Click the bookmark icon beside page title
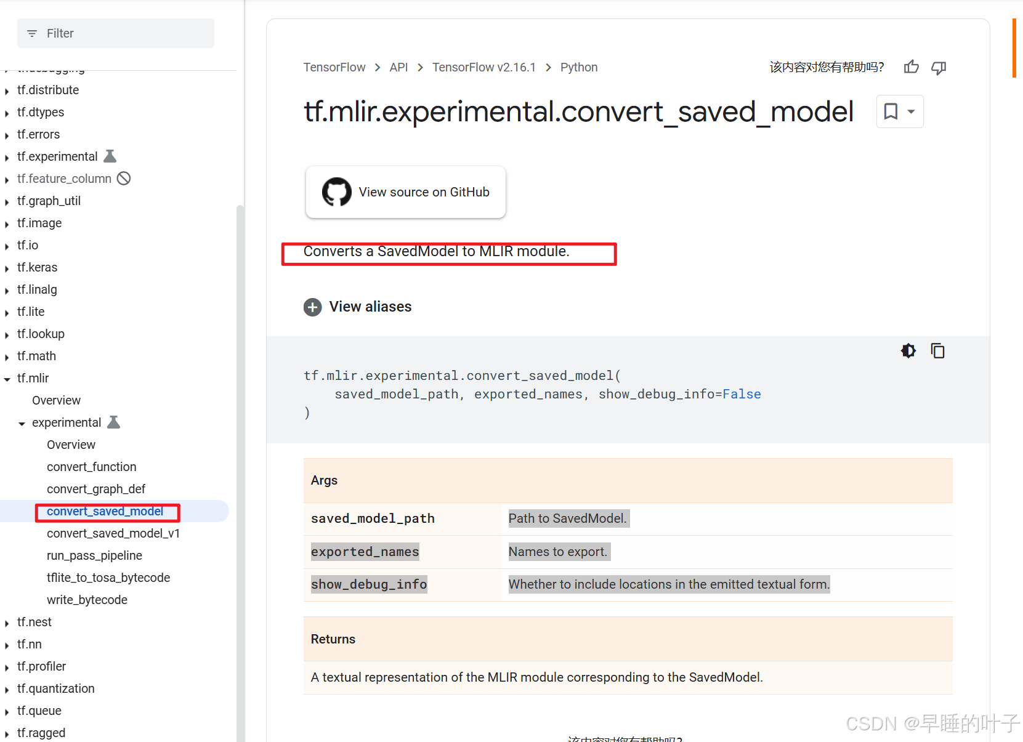Viewport: 1023px width, 742px height. (891, 111)
